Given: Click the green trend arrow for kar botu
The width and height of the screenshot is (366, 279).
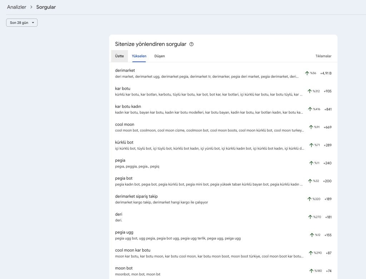Looking at the screenshot, I should click(310, 91).
